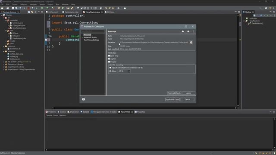
Task: Select GeraRelatorio.java in Package Explorer
Action: [x=19, y=28]
